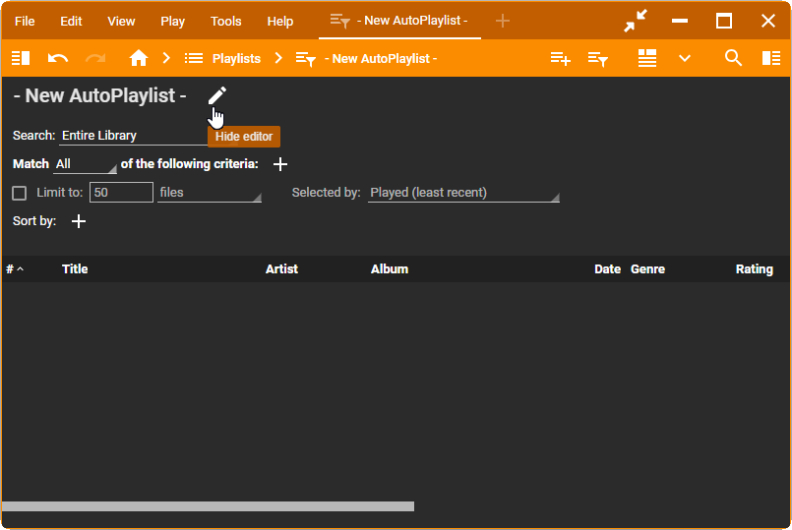The image size is (792, 530).
Task: Click the new AutoPlaylist filter icon
Action: coord(598,58)
